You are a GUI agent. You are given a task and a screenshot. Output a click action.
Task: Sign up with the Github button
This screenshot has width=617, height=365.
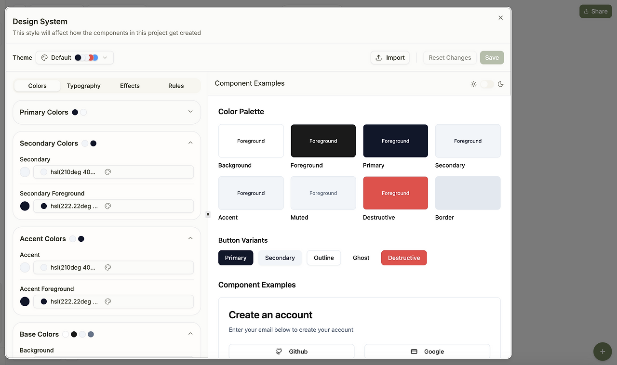click(x=292, y=352)
